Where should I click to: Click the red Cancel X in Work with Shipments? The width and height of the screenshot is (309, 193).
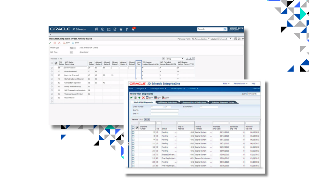[143, 98]
